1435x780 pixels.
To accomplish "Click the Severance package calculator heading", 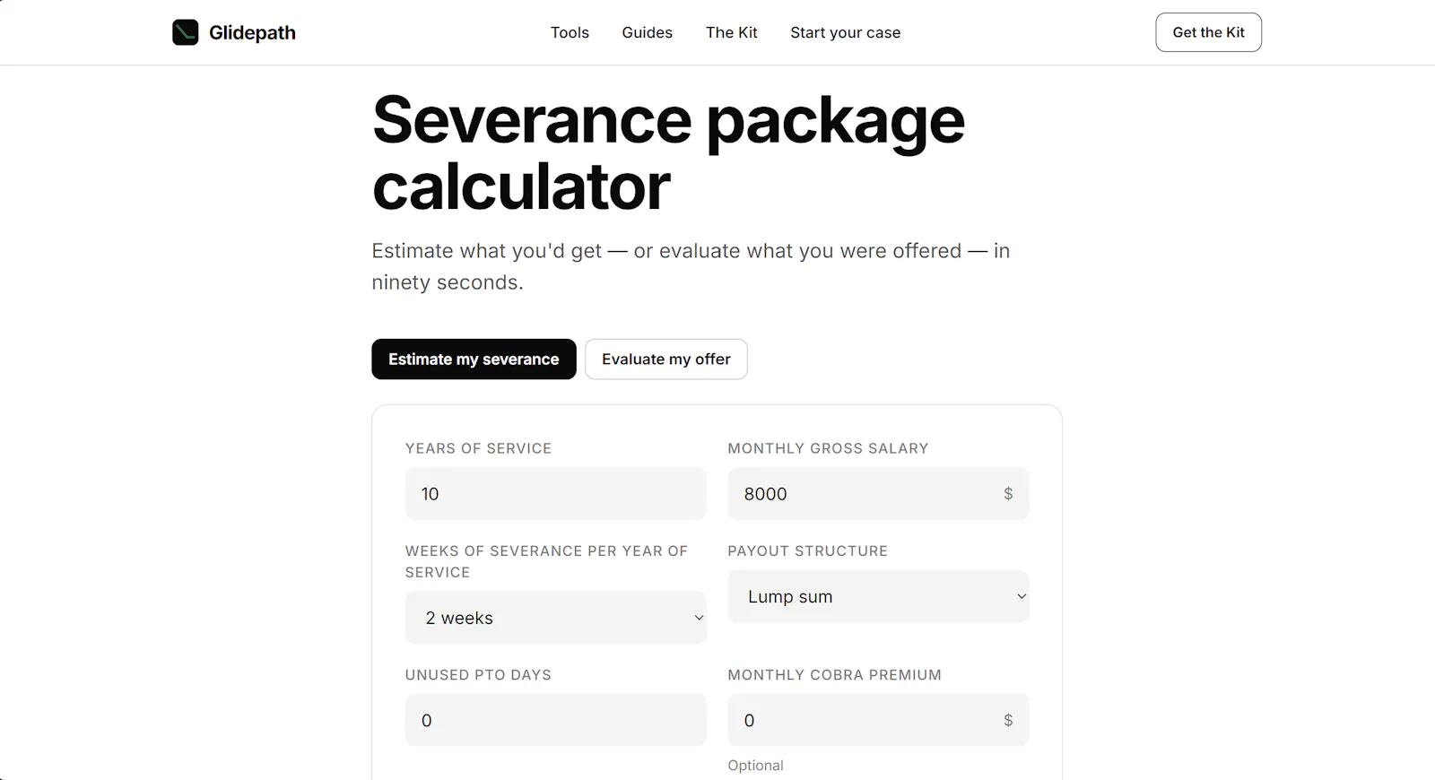I will coord(668,153).
